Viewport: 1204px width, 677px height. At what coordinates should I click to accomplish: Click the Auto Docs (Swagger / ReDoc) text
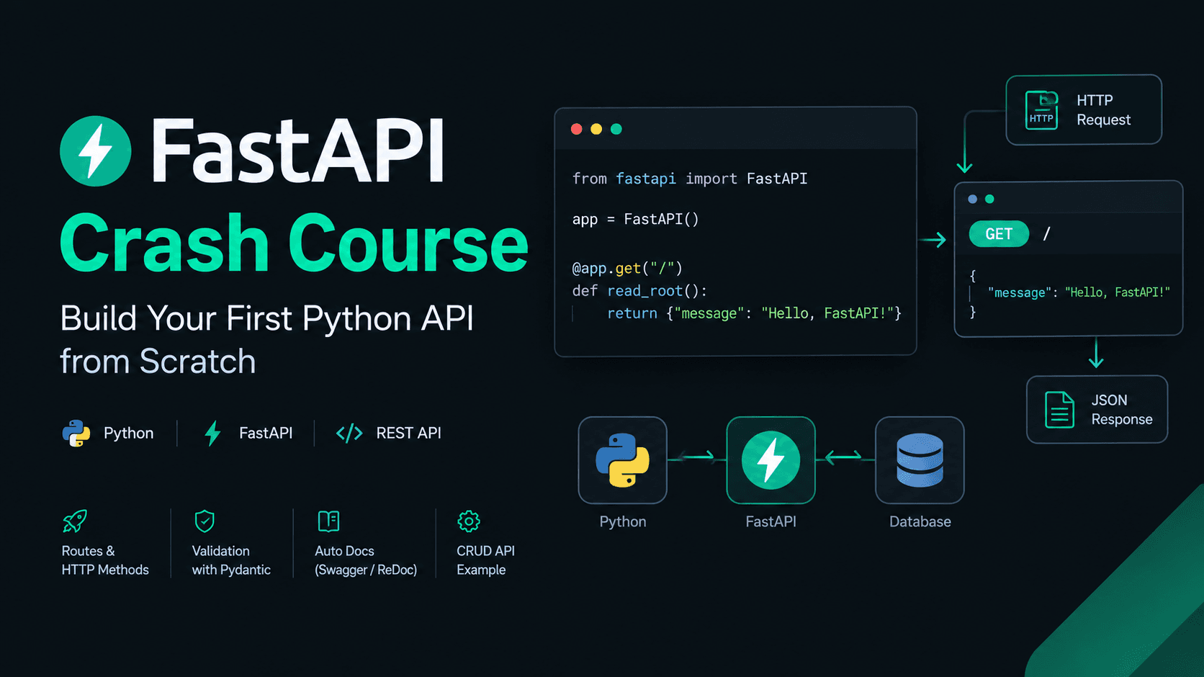(366, 560)
